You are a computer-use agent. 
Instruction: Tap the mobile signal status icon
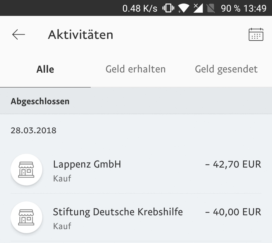pos(198,8)
